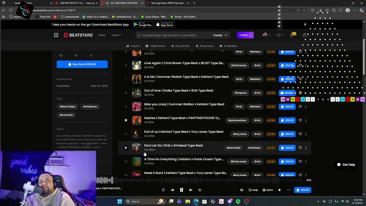Click the player volume speaker icon
Image resolution: width=366 pixels, height=206 pixels.
(x=280, y=190)
